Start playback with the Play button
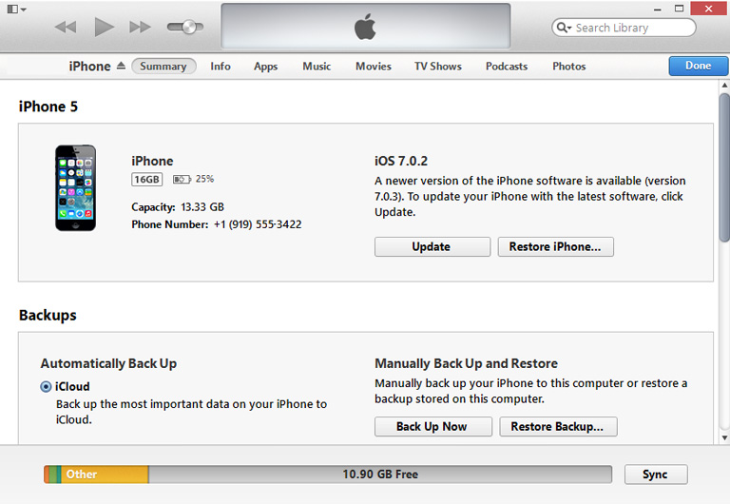The height and width of the screenshot is (504, 730). coord(104,27)
